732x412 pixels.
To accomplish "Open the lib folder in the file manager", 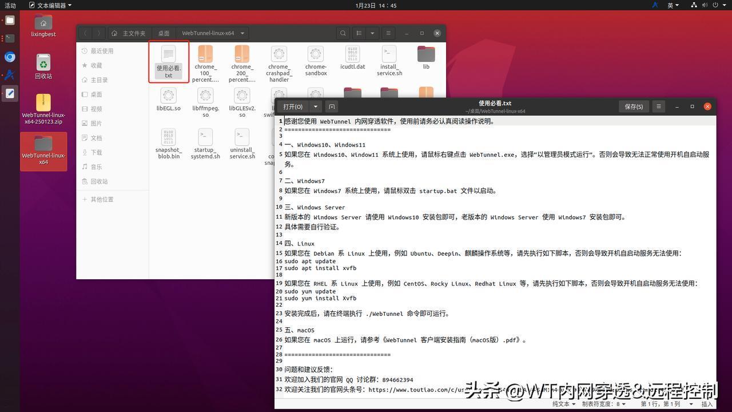I will (x=425, y=54).
